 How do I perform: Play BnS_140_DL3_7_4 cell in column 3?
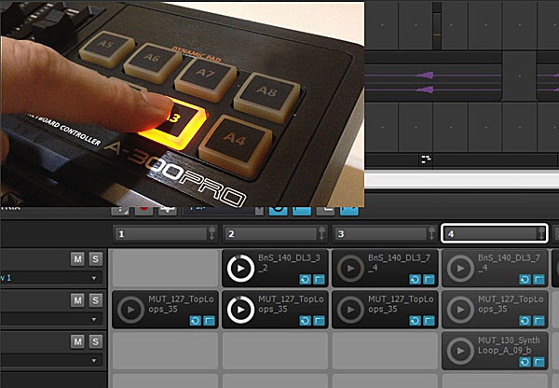350,268
